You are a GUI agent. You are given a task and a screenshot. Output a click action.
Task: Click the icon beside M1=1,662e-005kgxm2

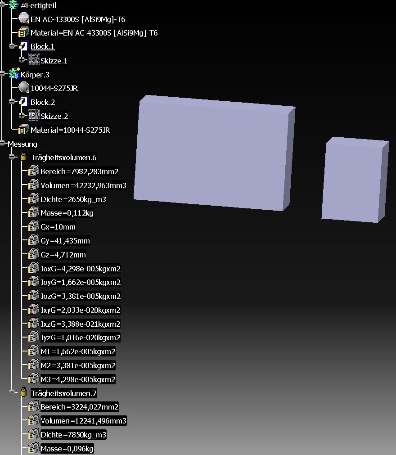point(34,351)
